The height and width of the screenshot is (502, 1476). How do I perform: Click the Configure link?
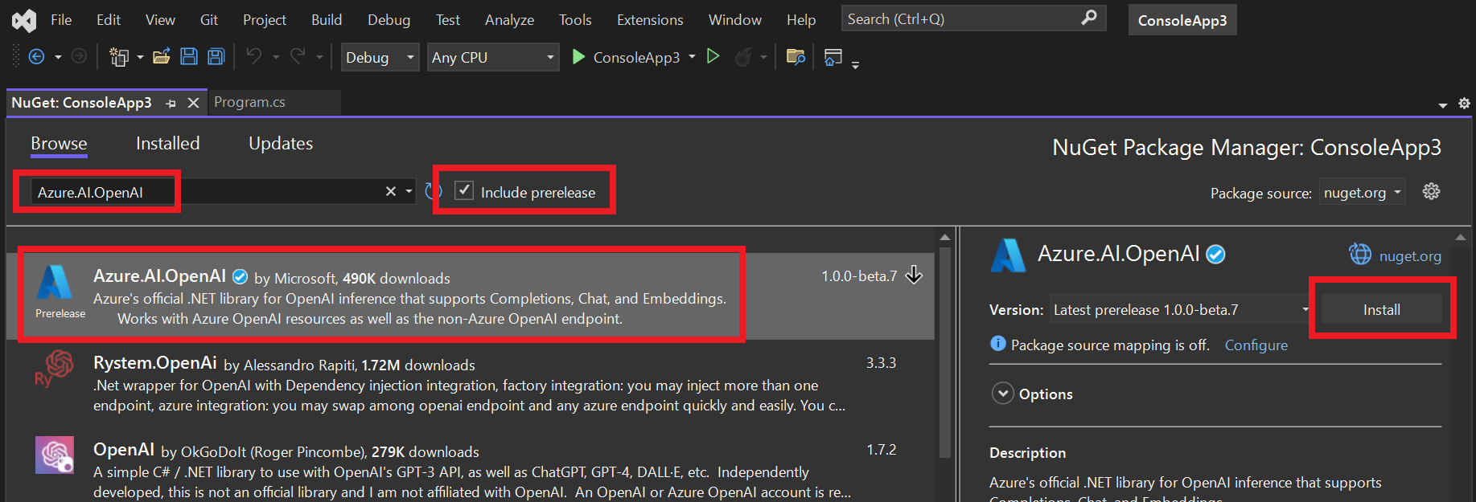1256,345
